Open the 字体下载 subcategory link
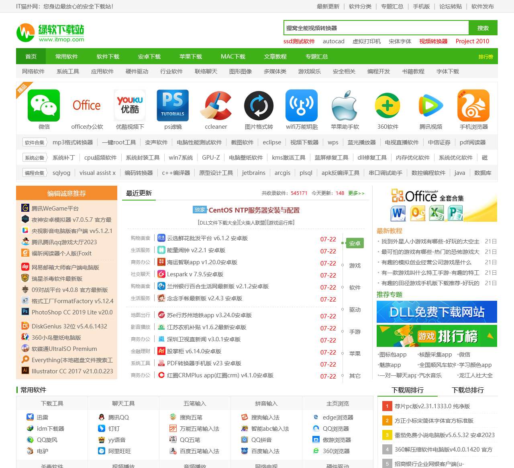This screenshot has height=468, width=514. pyautogui.click(x=448, y=71)
